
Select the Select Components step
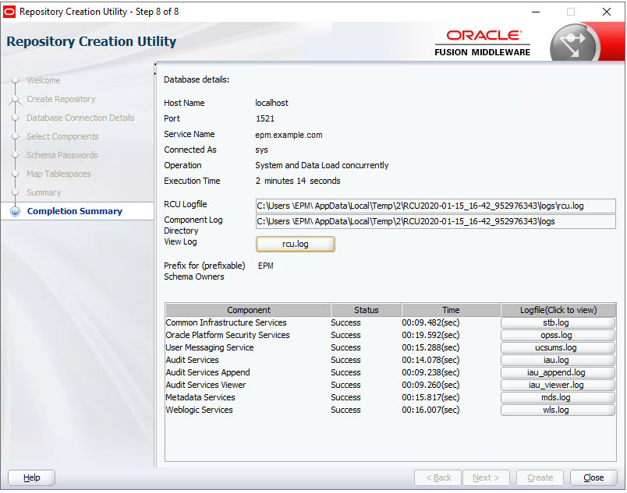pyautogui.click(x=62, y=136)
